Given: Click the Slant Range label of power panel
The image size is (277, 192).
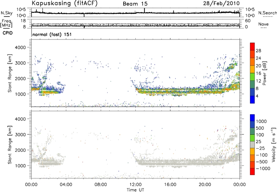Looking at the screenshot, I should (x=10, y=73).
